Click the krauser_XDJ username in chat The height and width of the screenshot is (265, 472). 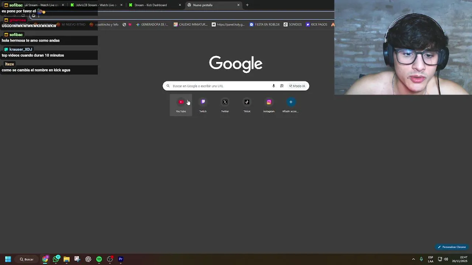point(21,49)
